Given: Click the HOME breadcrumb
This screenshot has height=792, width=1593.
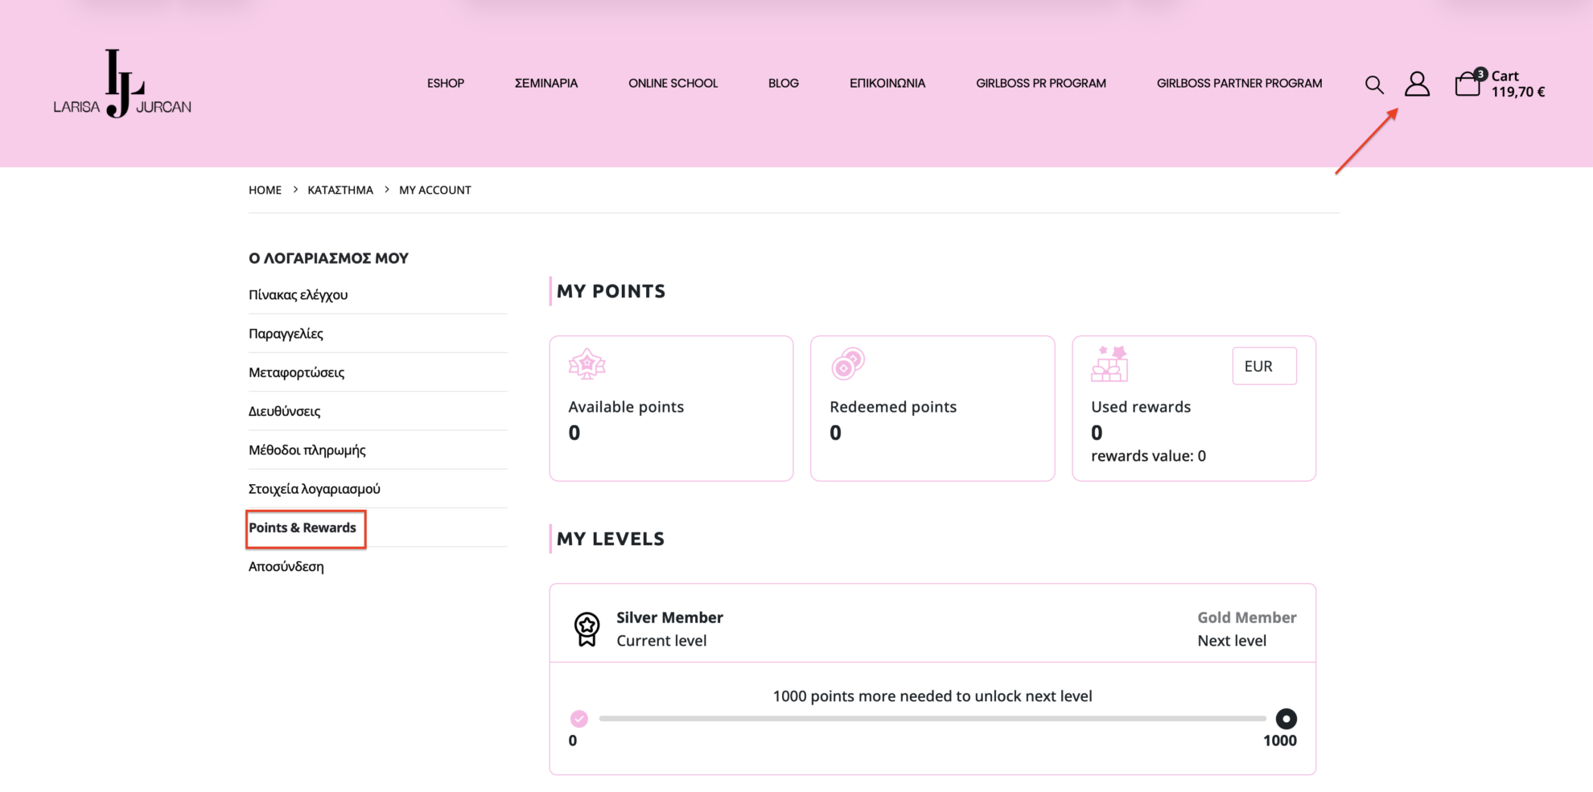Looking at the screenshot, I should click(265, 190).
